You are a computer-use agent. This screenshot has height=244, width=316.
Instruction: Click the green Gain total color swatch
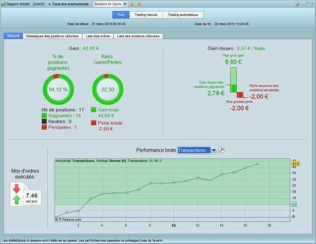pyautogui.click(x=94, y=109)
